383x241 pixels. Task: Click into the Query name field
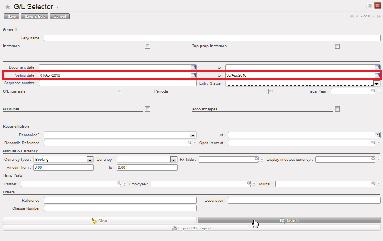pos(212,38)
